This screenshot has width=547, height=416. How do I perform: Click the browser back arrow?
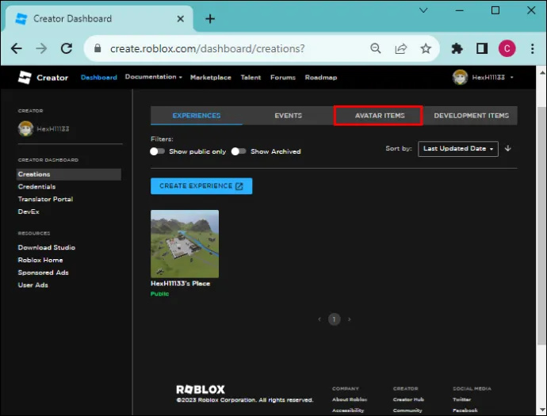coord(17,48)
